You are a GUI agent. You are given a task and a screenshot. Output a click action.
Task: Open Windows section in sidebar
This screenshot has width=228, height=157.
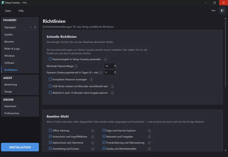pos(20,56)
